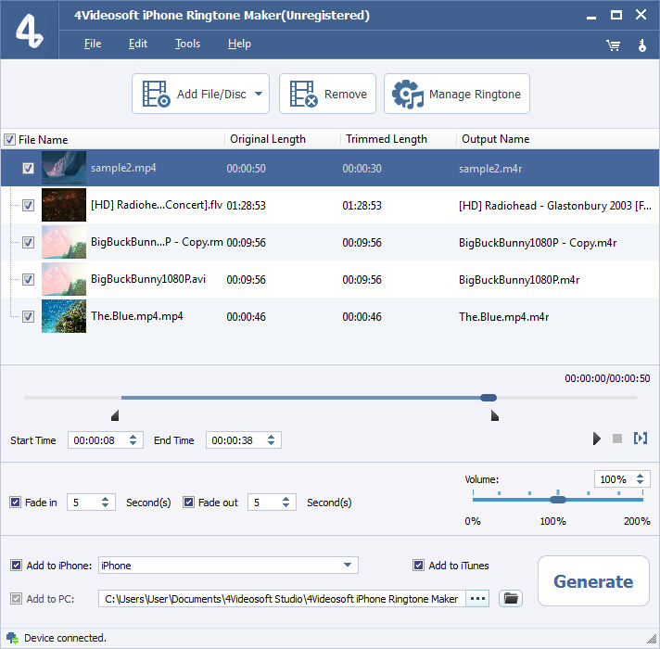The width and height of the screenshot is (660, 649).
Task: Click the Device connected status text
Action: click(65, 638)
